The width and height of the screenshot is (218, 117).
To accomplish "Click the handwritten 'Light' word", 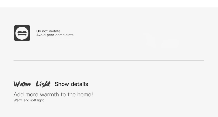I will tap(43, 84).
